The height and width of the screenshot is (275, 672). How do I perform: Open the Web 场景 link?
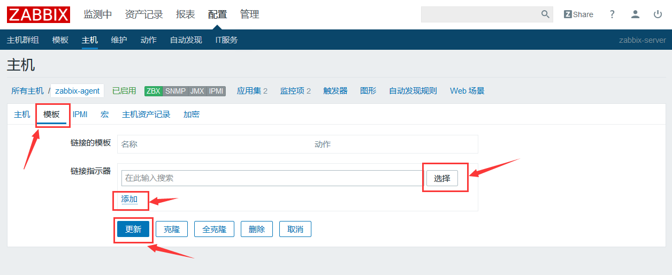click(467, 91)
